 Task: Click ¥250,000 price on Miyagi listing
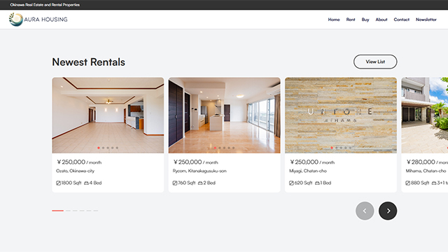tap(304, 162)
